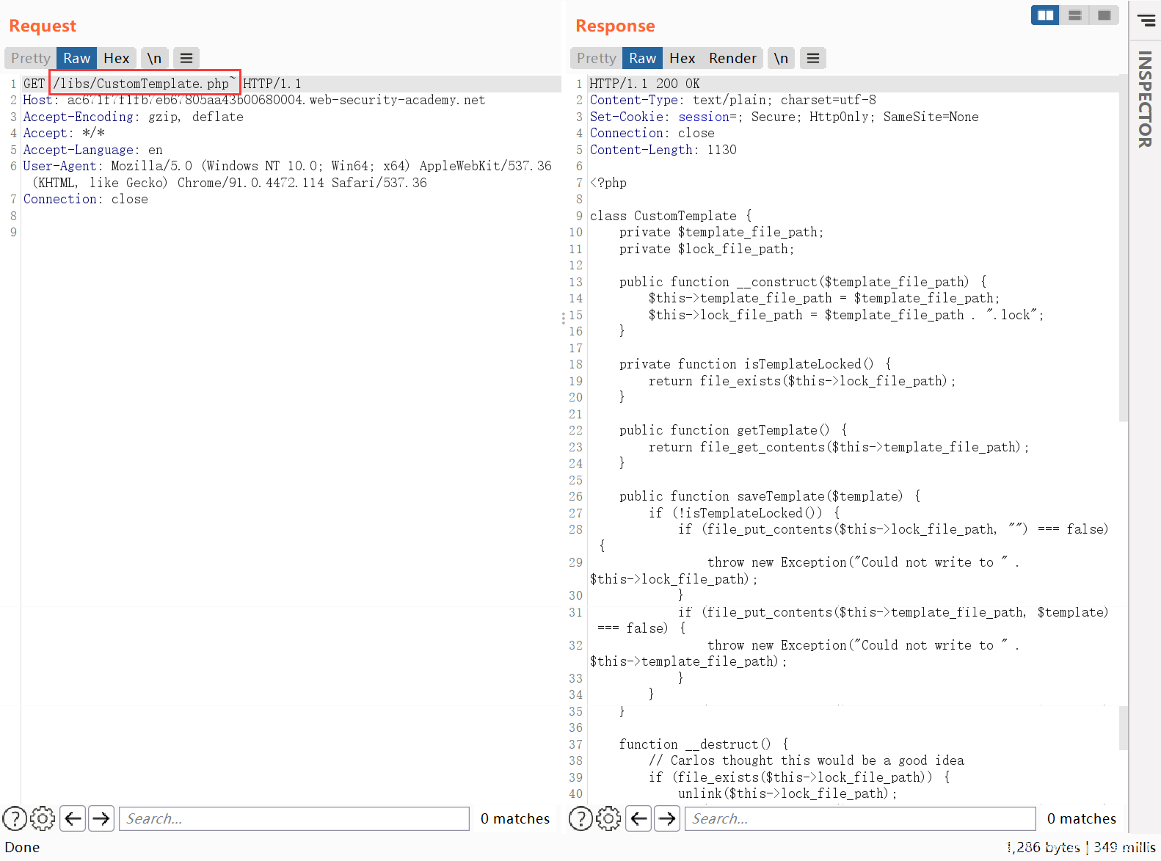Switch to side-by-side layout view
1161x861 pixels.
pos(1045,15)
